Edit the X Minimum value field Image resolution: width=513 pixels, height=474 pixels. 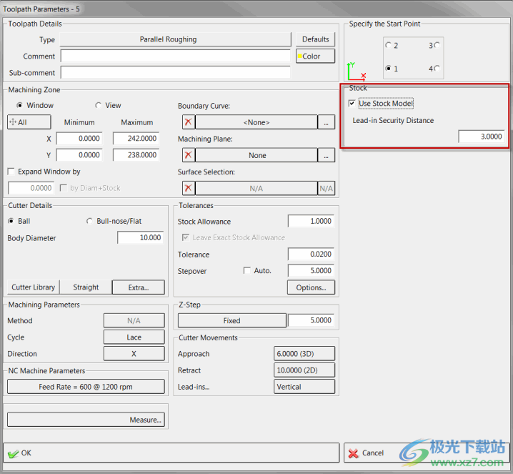click(79, 139)
